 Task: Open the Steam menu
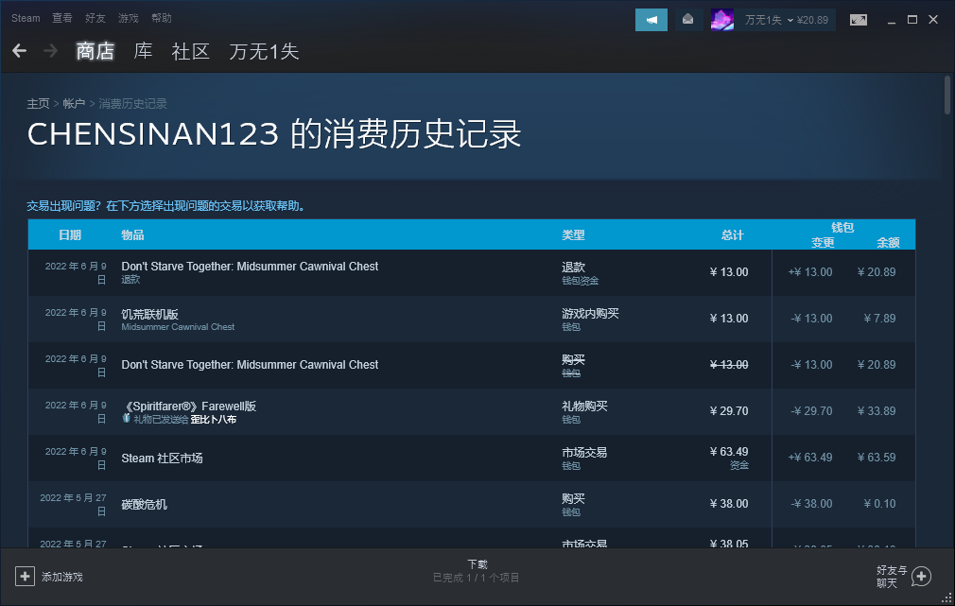point(26,18)
